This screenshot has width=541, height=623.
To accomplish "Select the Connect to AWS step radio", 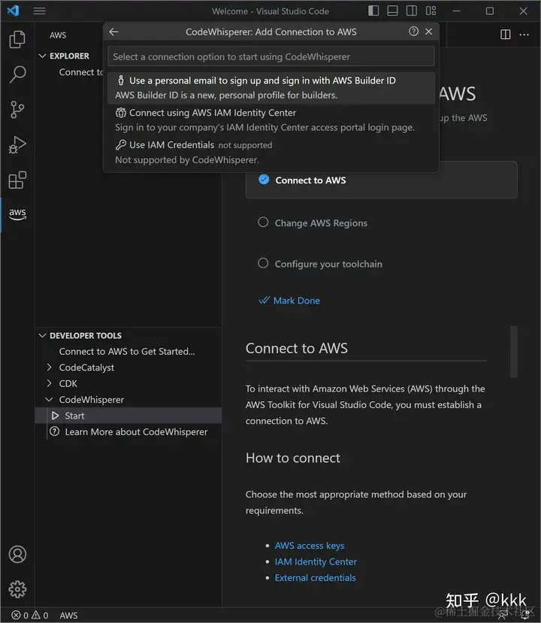I will click(x=264, y=180).
